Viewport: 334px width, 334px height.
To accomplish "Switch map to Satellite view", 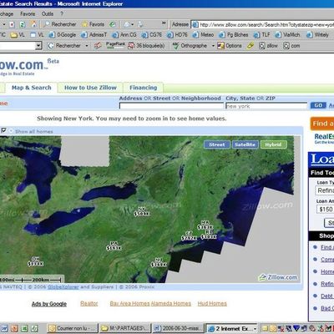I will [x=245, y=144].
